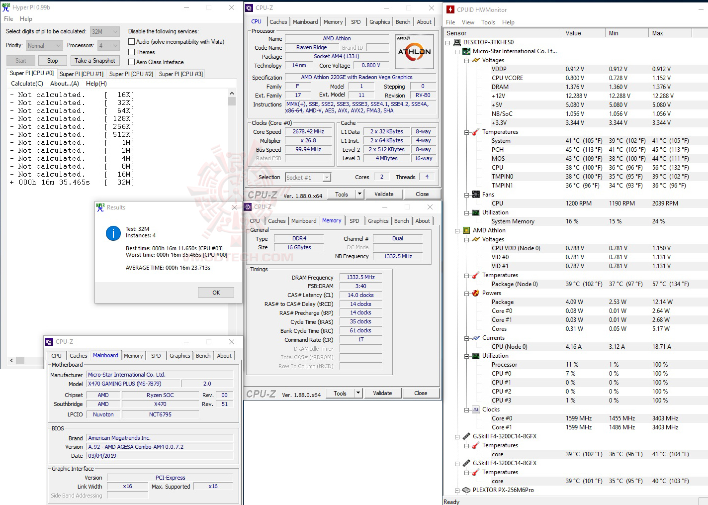Click the Utilization icon above Processor row
This screenshot has width=708, height=505.
point(476,356)
